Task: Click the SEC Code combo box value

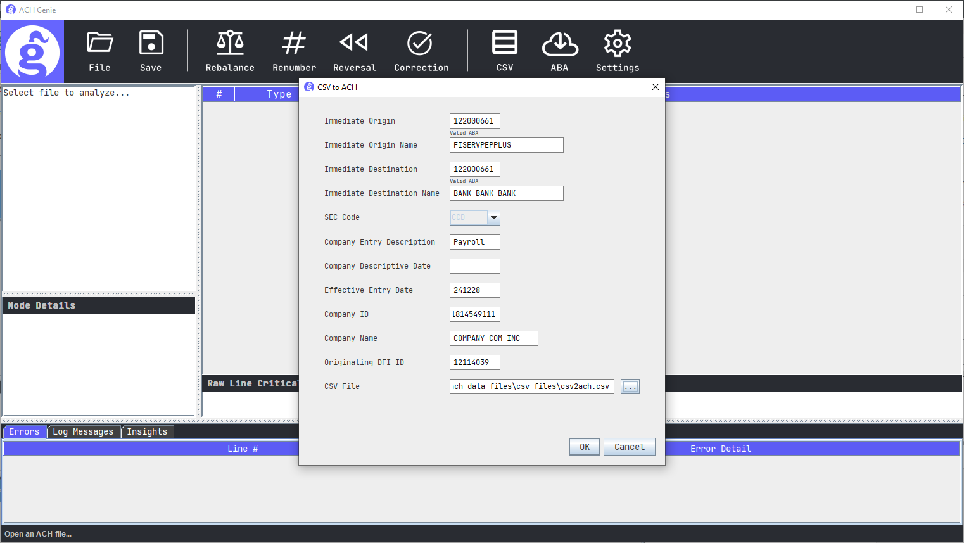Action: click(469, 217)
